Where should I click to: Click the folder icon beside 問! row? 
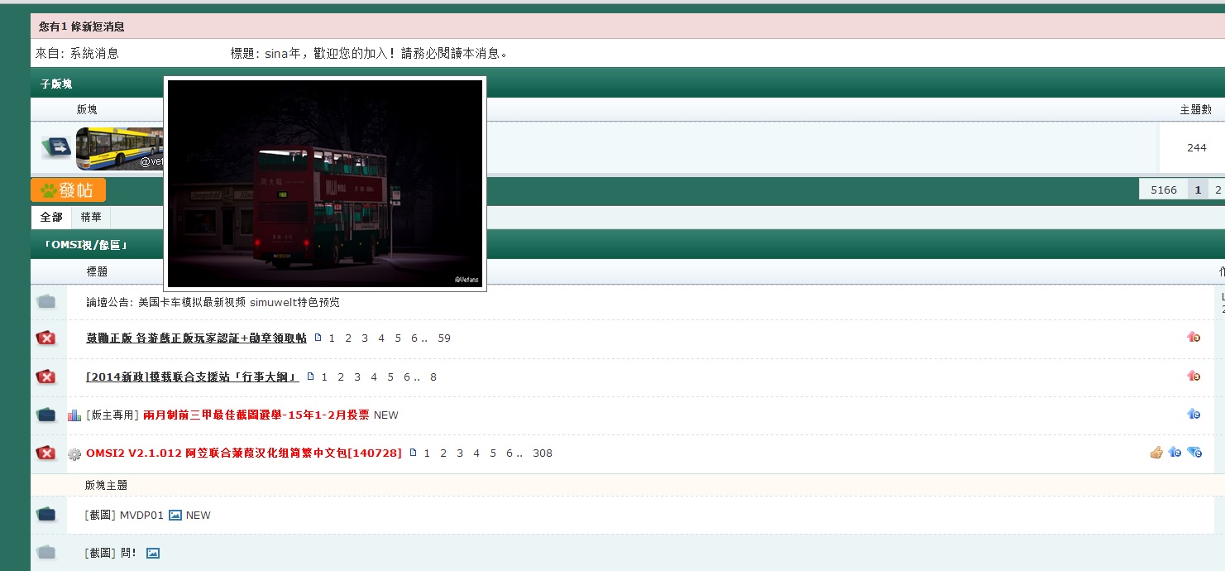(46, 552)
